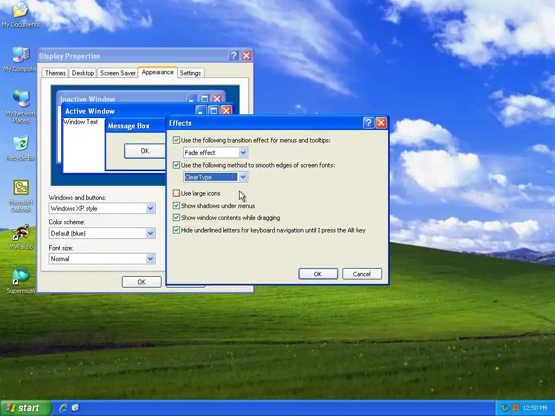Click Cancel in Effects dialog

(x=362, y=274)
